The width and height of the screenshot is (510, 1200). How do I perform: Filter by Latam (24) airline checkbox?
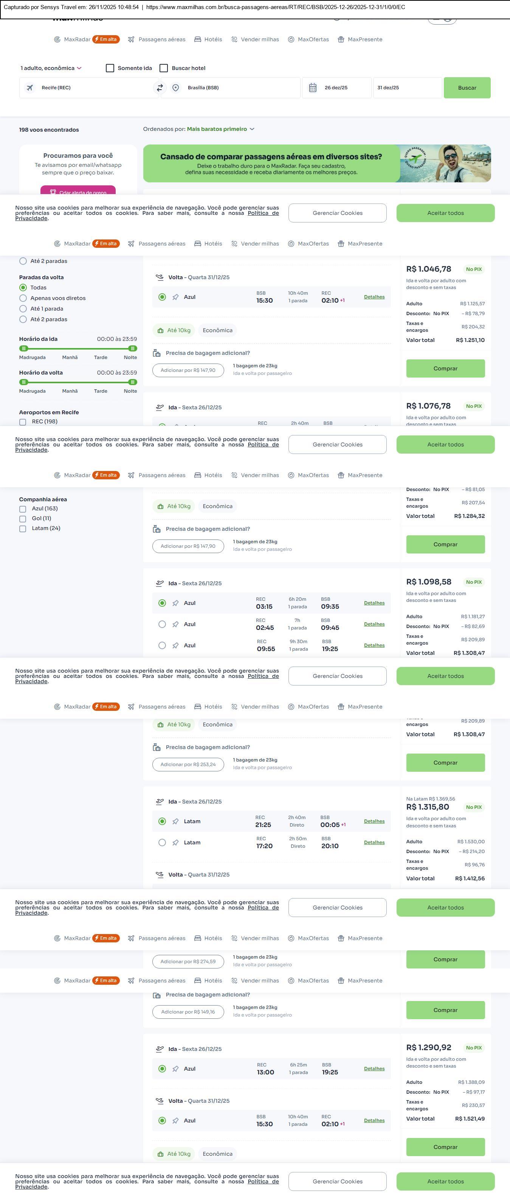tap(22, 529)
